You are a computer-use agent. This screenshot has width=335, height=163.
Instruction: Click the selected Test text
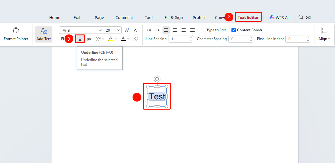[157, 97]
